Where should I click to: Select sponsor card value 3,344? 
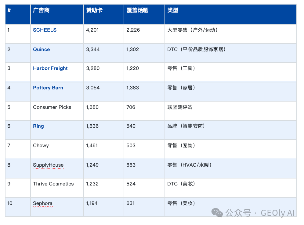93,50
